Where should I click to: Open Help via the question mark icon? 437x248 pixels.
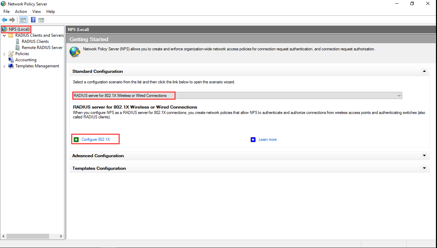coord(33,20)
